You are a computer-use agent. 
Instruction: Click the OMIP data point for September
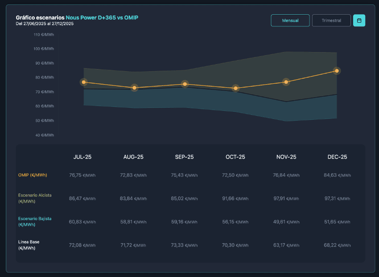[x=185, y=84]
